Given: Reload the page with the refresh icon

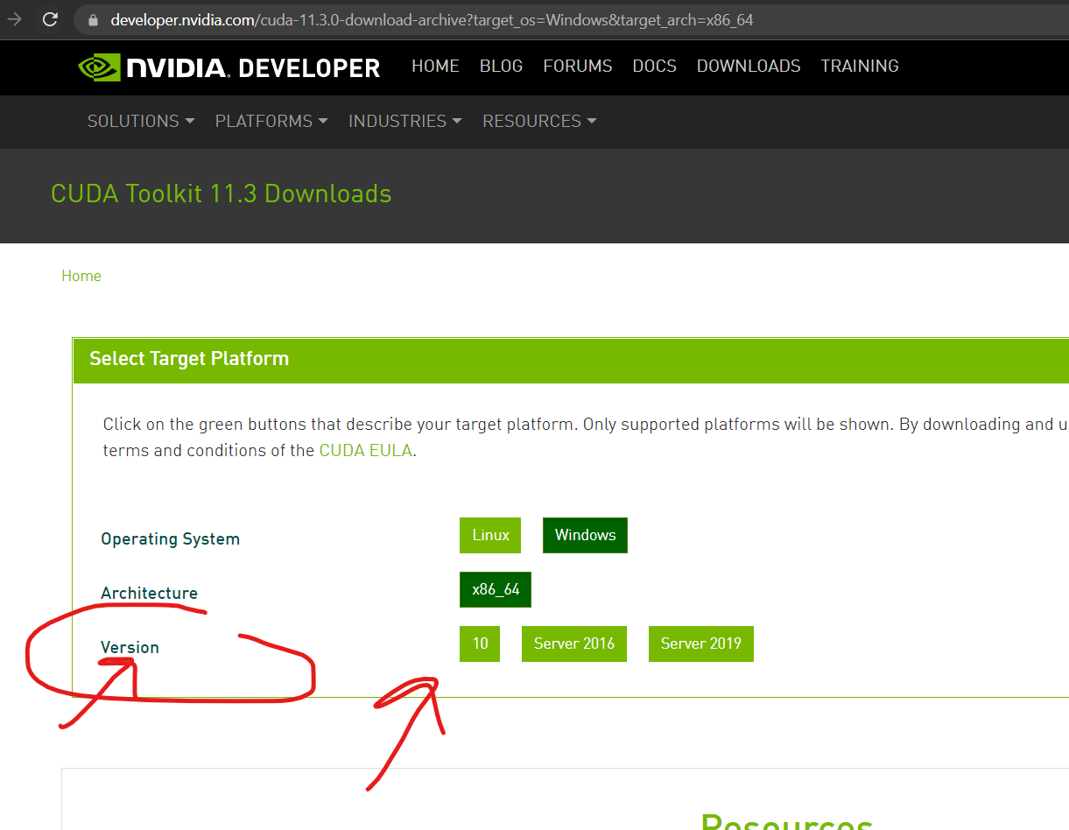Looking at the screenshot, I should coord(50,19).
